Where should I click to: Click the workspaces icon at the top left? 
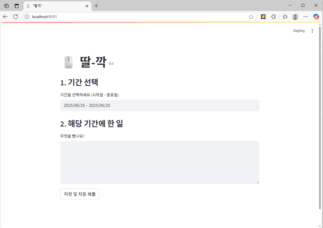point(6,6)
